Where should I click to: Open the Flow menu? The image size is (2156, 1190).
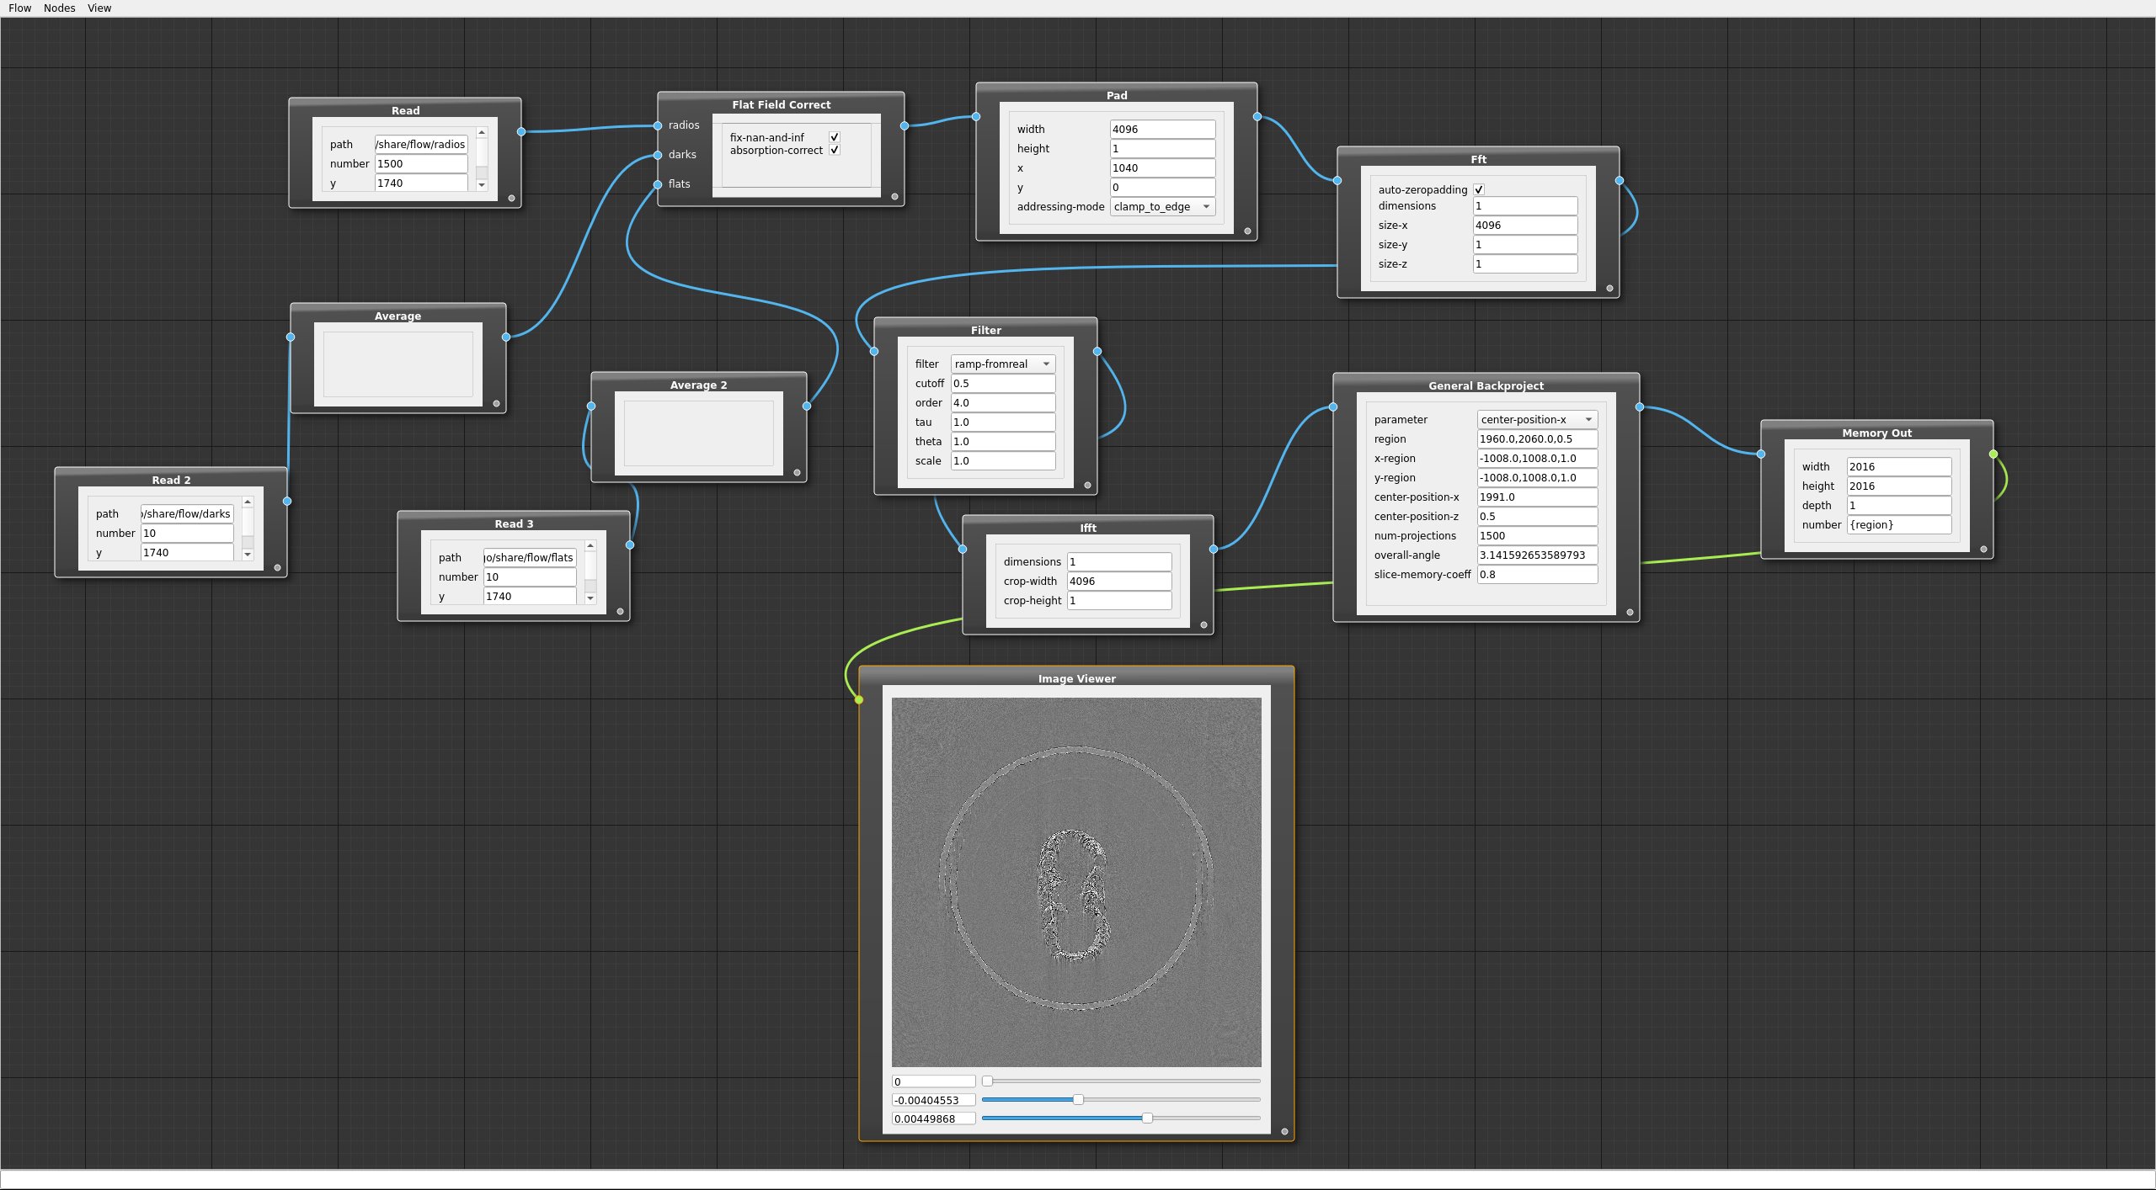pyautogui.click(x=19, y=8)
